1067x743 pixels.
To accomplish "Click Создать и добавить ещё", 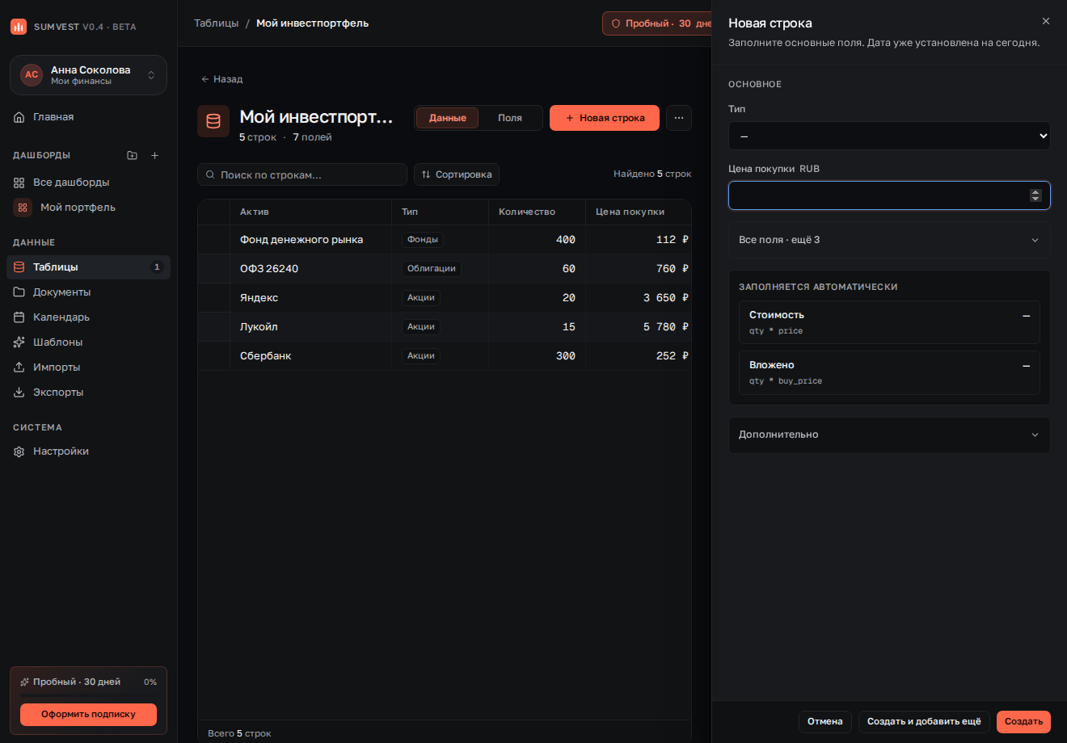I will click(924, 722).
